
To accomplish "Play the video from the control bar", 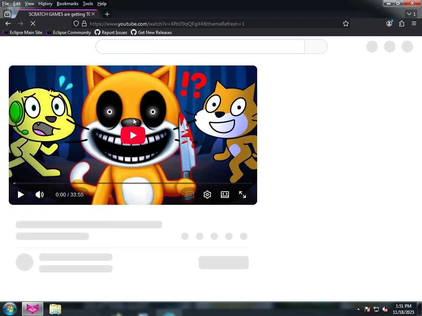I will (x=21, y=195).
